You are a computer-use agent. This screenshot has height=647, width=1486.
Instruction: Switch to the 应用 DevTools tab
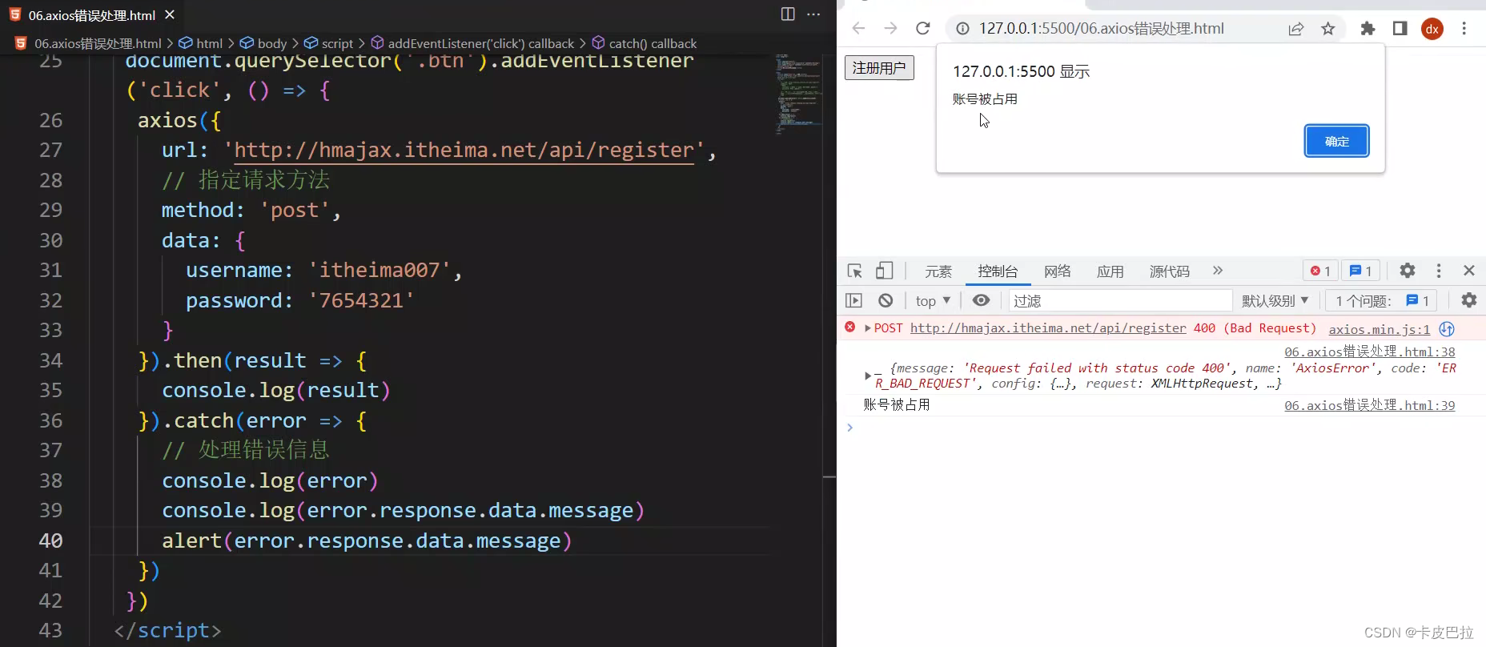[x=1110, y=271]
